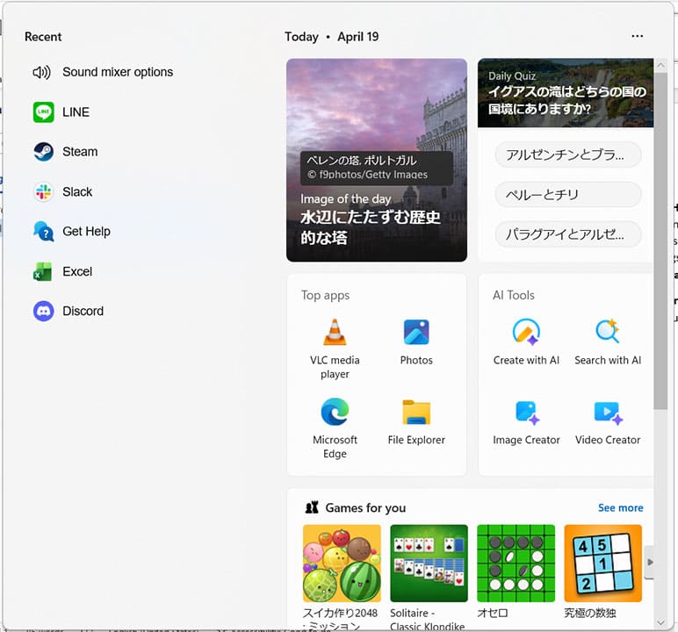Click Image Creator label text
The width and height of the screenshot is (678, 632).
(x=526, y=440)
